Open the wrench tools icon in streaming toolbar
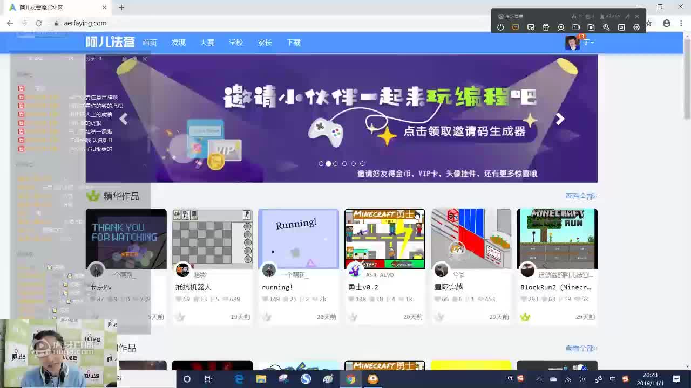 pos(606,27)
